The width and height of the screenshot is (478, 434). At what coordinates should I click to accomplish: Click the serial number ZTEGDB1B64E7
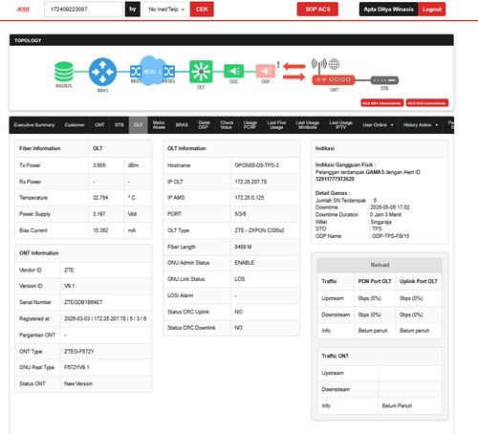[83, 302]
